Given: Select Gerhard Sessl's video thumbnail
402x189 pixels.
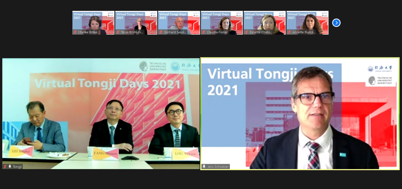Looking at the screenshot, I should point(179,23).
